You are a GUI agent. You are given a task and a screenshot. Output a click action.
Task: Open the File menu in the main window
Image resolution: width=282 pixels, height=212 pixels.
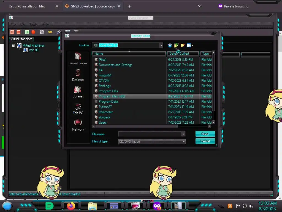click(x=13, y=25)
